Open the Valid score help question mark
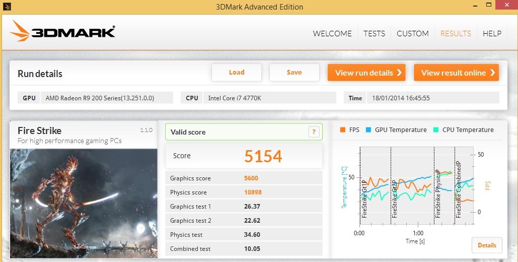This screenshot has width=518, height=262. [314, 132]
